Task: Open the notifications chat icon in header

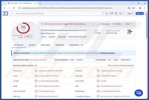Action: [111, 13]
